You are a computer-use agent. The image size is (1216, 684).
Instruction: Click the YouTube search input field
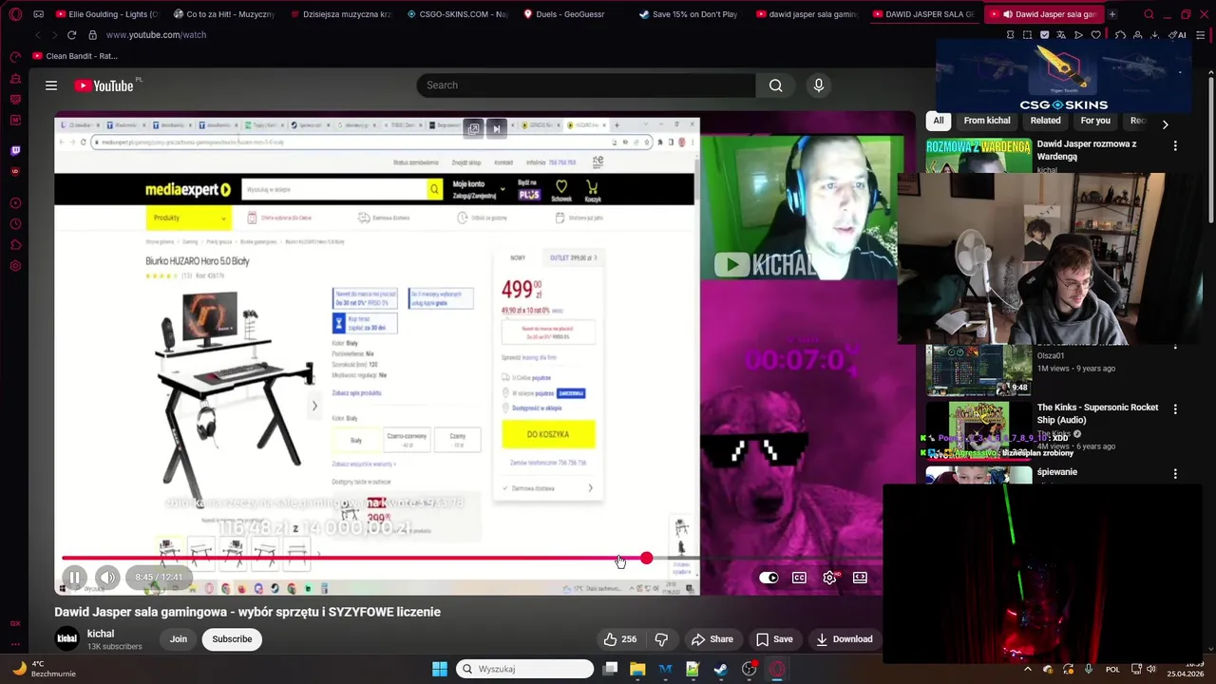(x=586, y=85)
